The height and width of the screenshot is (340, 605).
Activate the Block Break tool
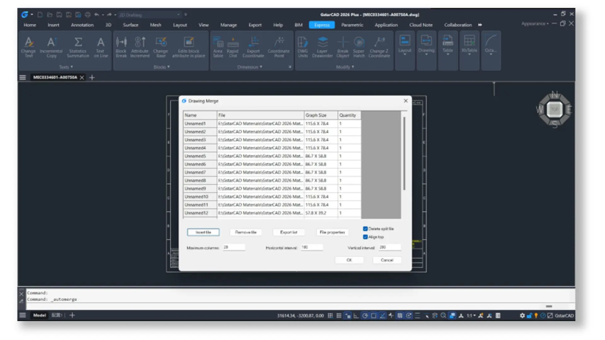121,47
